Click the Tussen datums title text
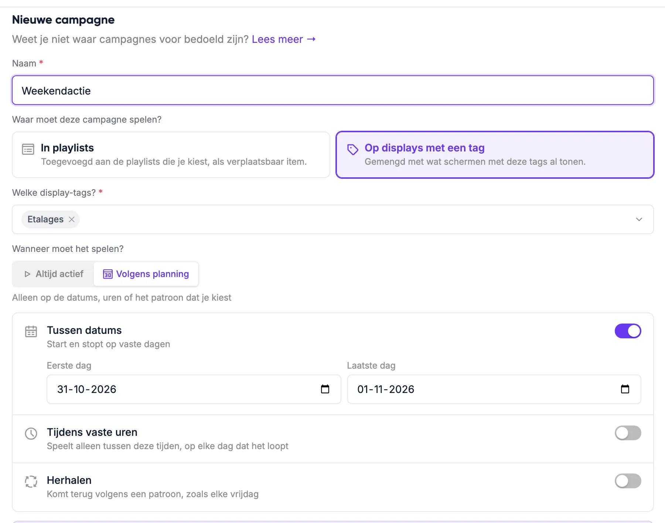This screenshot has height=523, width=665. [x=84, y=330]
